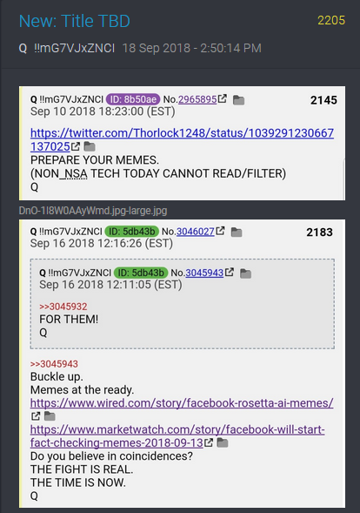Click the post number link 3046027

tap(196, 232)
